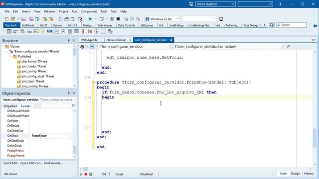Collapse the Classes tree node

3,46
